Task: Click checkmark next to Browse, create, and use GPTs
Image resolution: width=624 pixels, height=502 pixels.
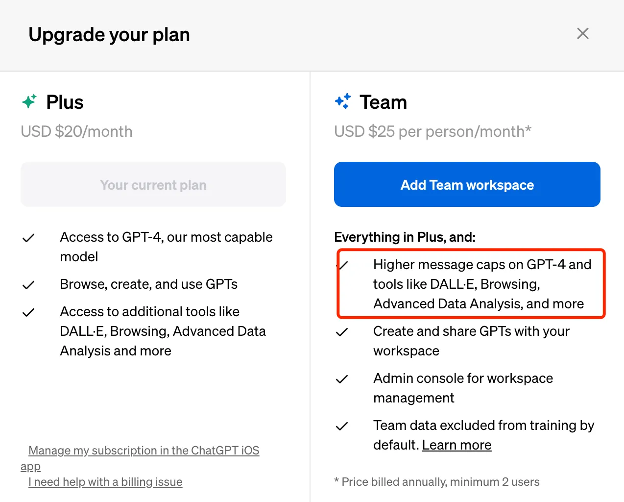Action: (x=28, y=285)
